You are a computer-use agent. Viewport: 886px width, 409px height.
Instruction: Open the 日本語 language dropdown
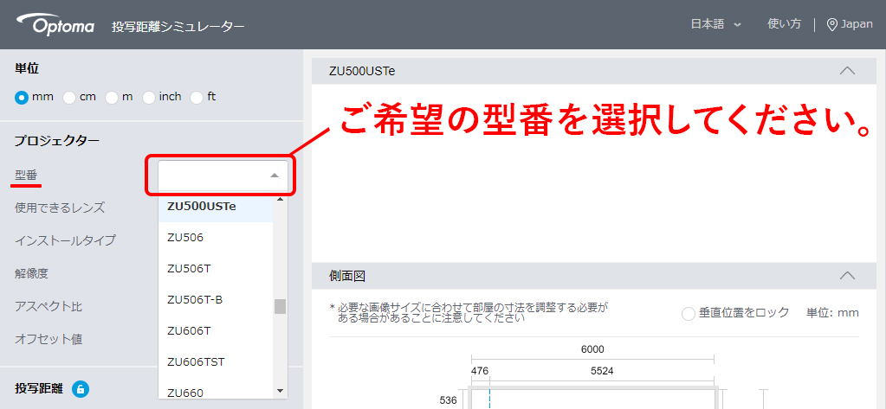tap(715, 24)
